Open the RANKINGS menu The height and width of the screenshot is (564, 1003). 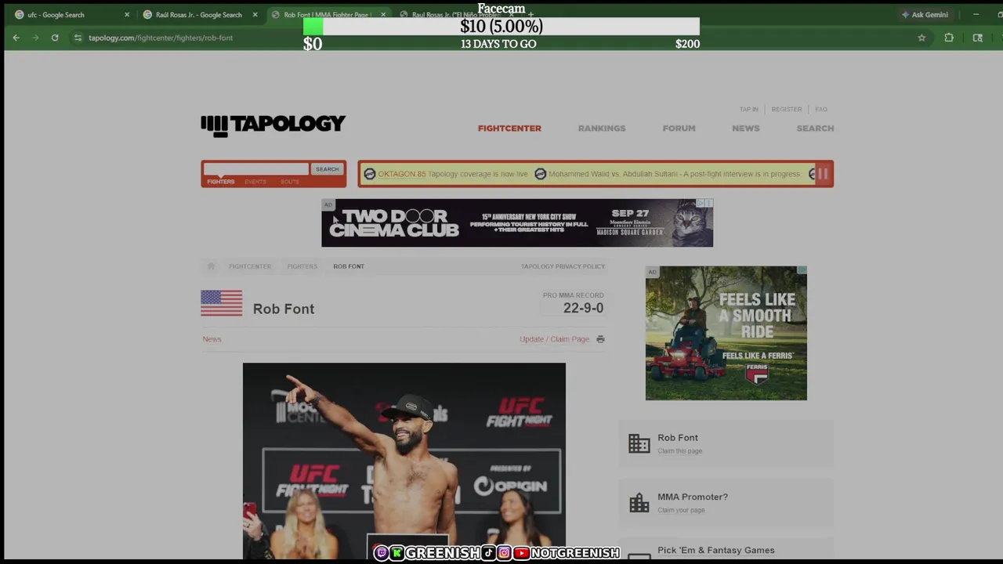point(602,128)
